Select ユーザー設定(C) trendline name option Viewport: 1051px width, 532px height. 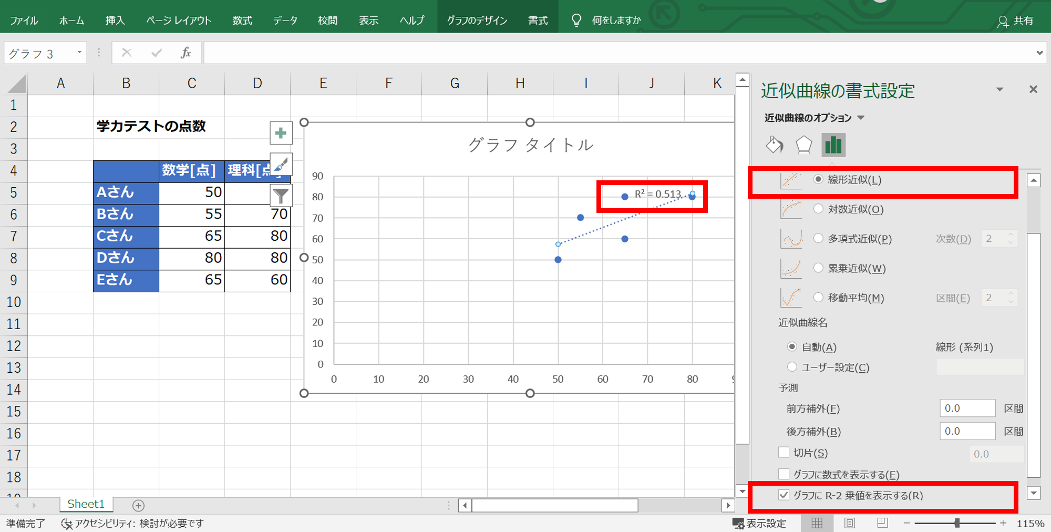pos(792,366)
